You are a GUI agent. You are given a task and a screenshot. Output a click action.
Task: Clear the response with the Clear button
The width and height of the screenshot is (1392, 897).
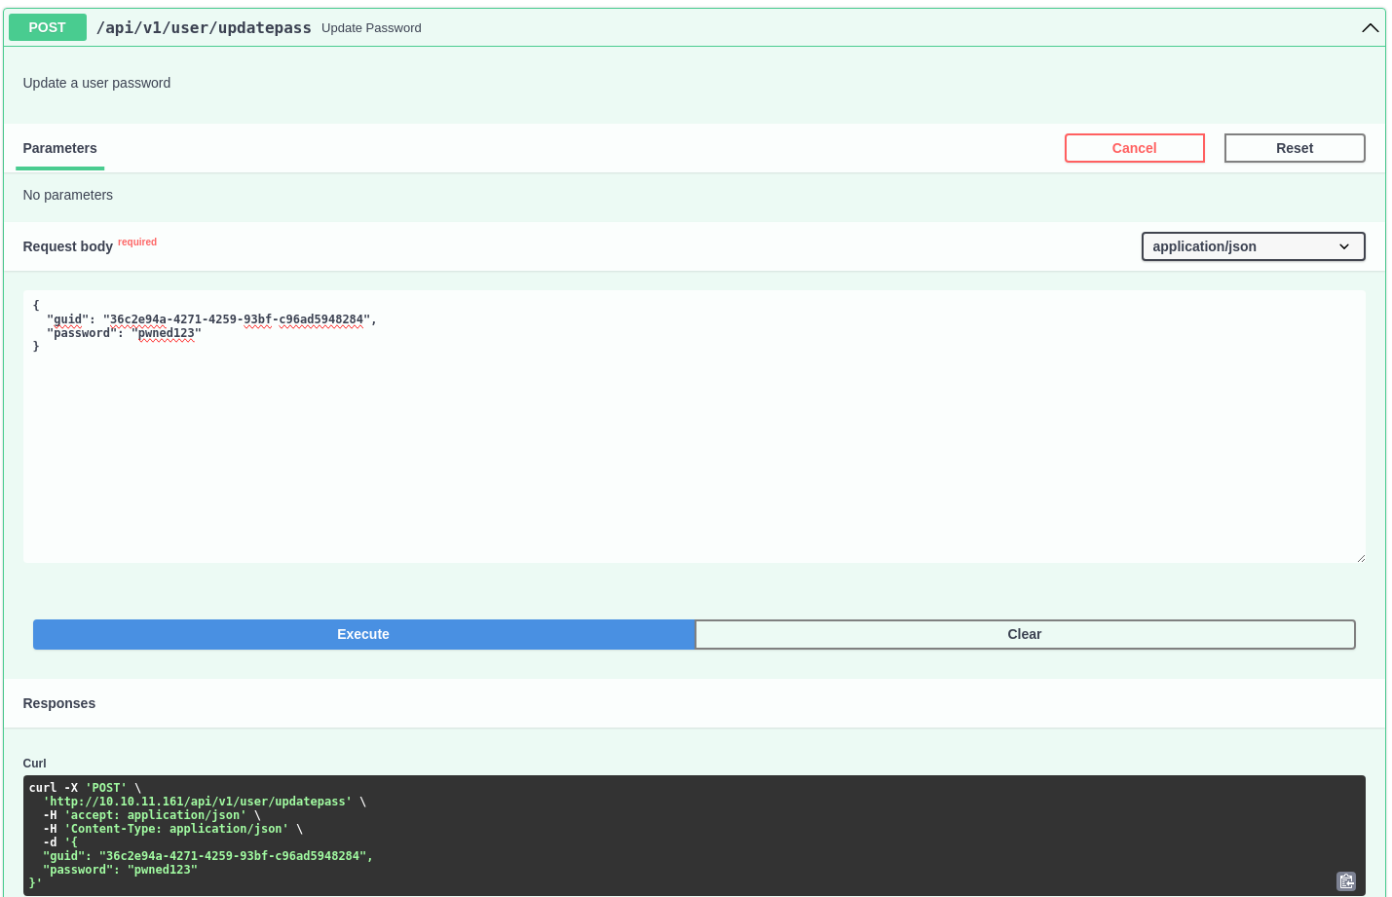1024,634
